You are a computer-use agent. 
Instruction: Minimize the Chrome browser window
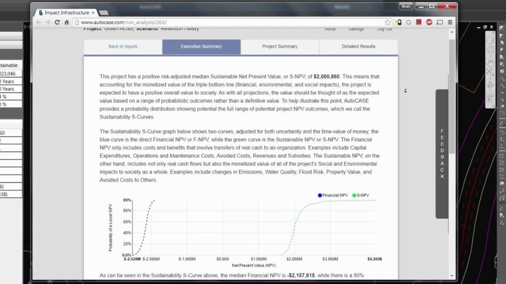pyautogui.click(x=421, y=6)
